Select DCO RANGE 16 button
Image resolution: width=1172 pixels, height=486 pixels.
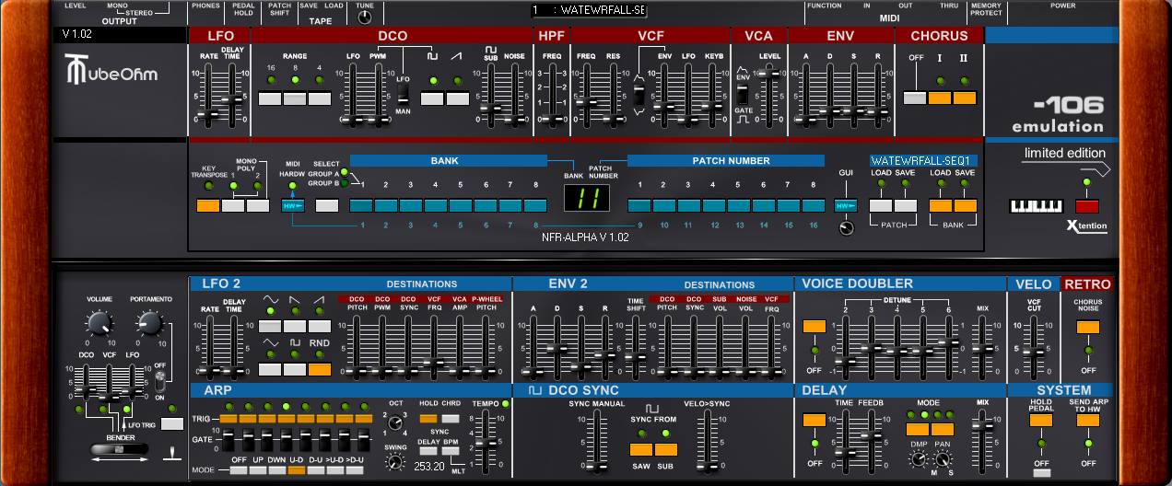tap(270, 98)
